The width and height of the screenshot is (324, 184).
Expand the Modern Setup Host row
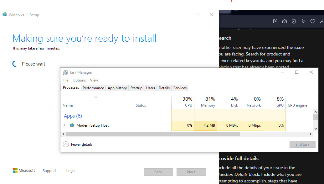[64, 125]
